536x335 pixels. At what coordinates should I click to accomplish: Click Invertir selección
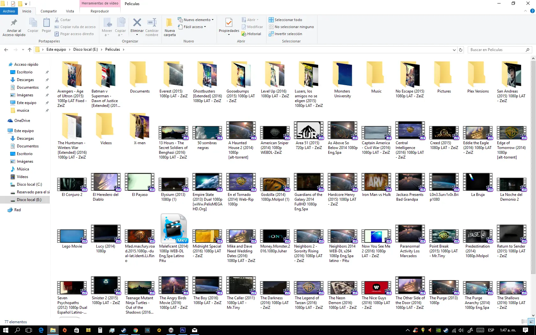click(x=285, y=34)
